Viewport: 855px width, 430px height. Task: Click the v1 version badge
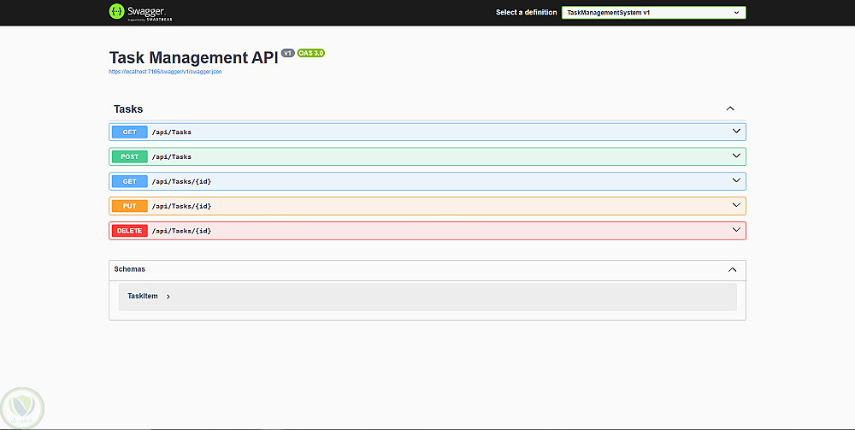(288, 53)
